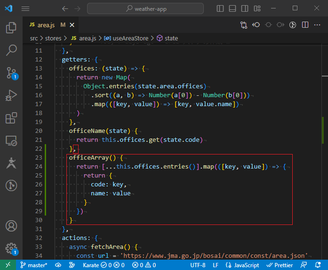Go back with the left arrow

(x=65, y=8)
